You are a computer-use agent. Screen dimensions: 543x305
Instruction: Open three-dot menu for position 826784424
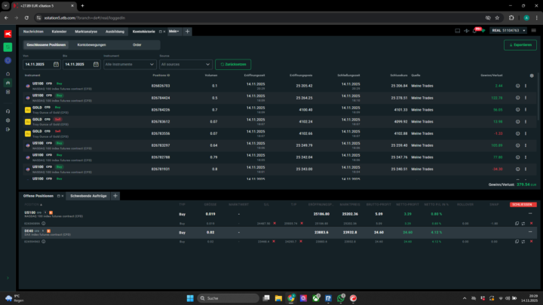(x=526, y=98)
